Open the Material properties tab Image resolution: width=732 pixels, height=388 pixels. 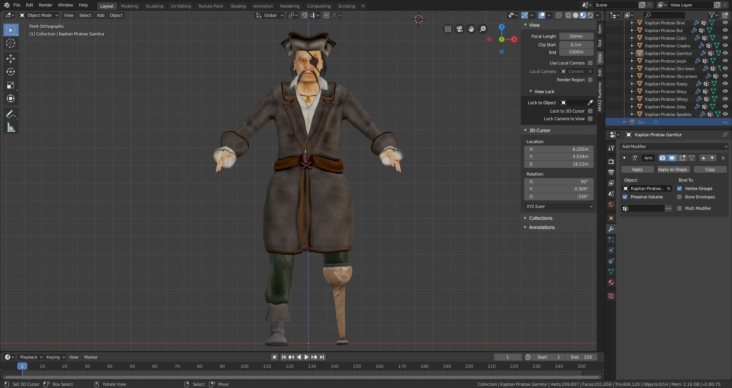(611, 282)
